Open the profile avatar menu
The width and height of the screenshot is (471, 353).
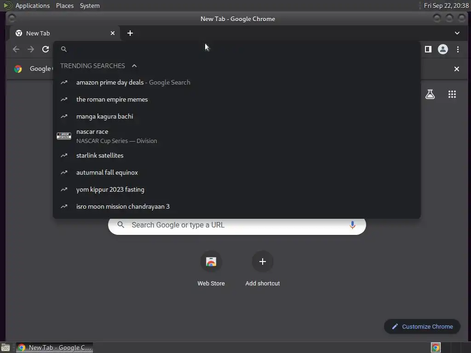pos(443,49)
